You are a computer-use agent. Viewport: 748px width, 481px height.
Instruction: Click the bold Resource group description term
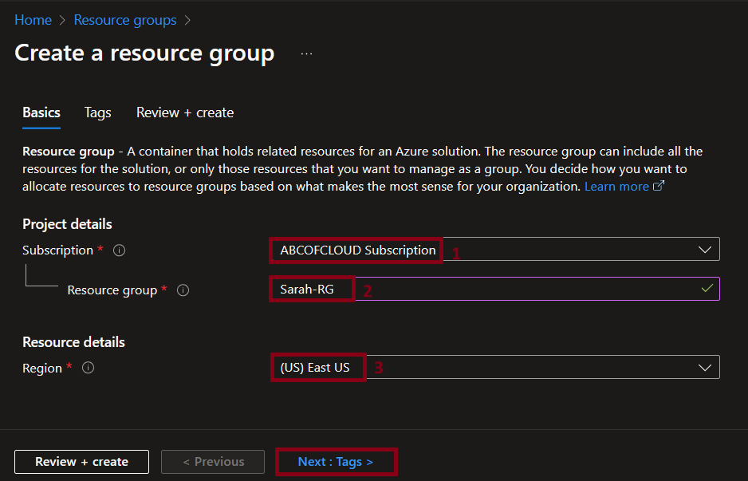click(69, 152)
